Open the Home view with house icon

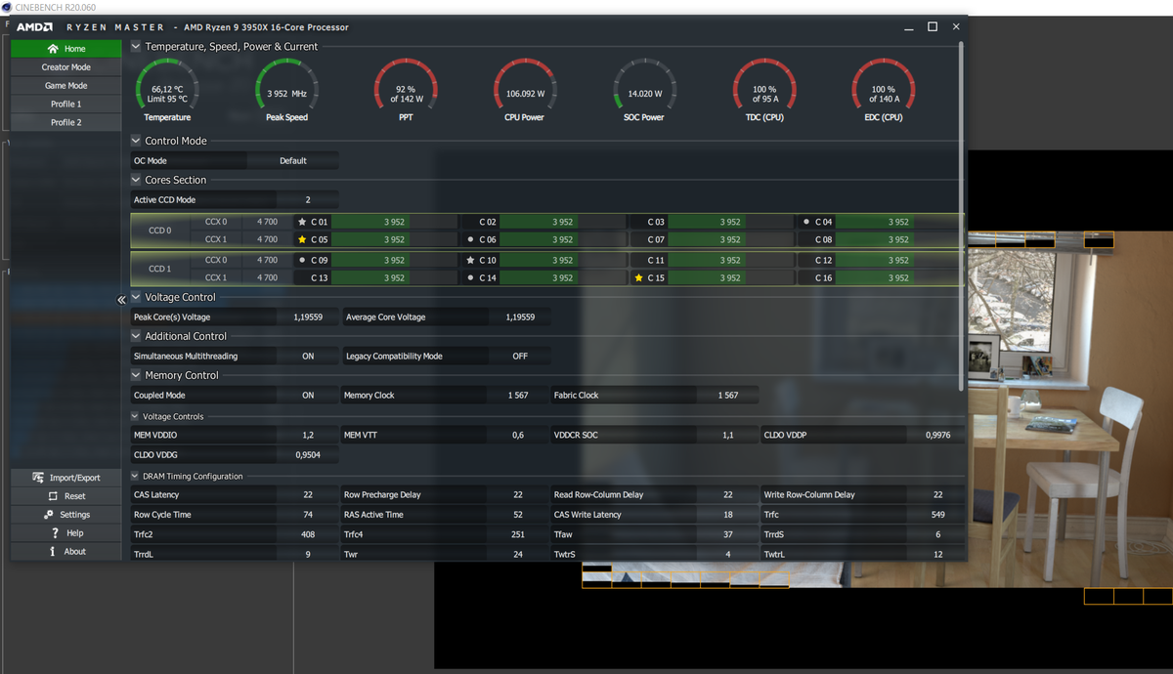point(53,49)
